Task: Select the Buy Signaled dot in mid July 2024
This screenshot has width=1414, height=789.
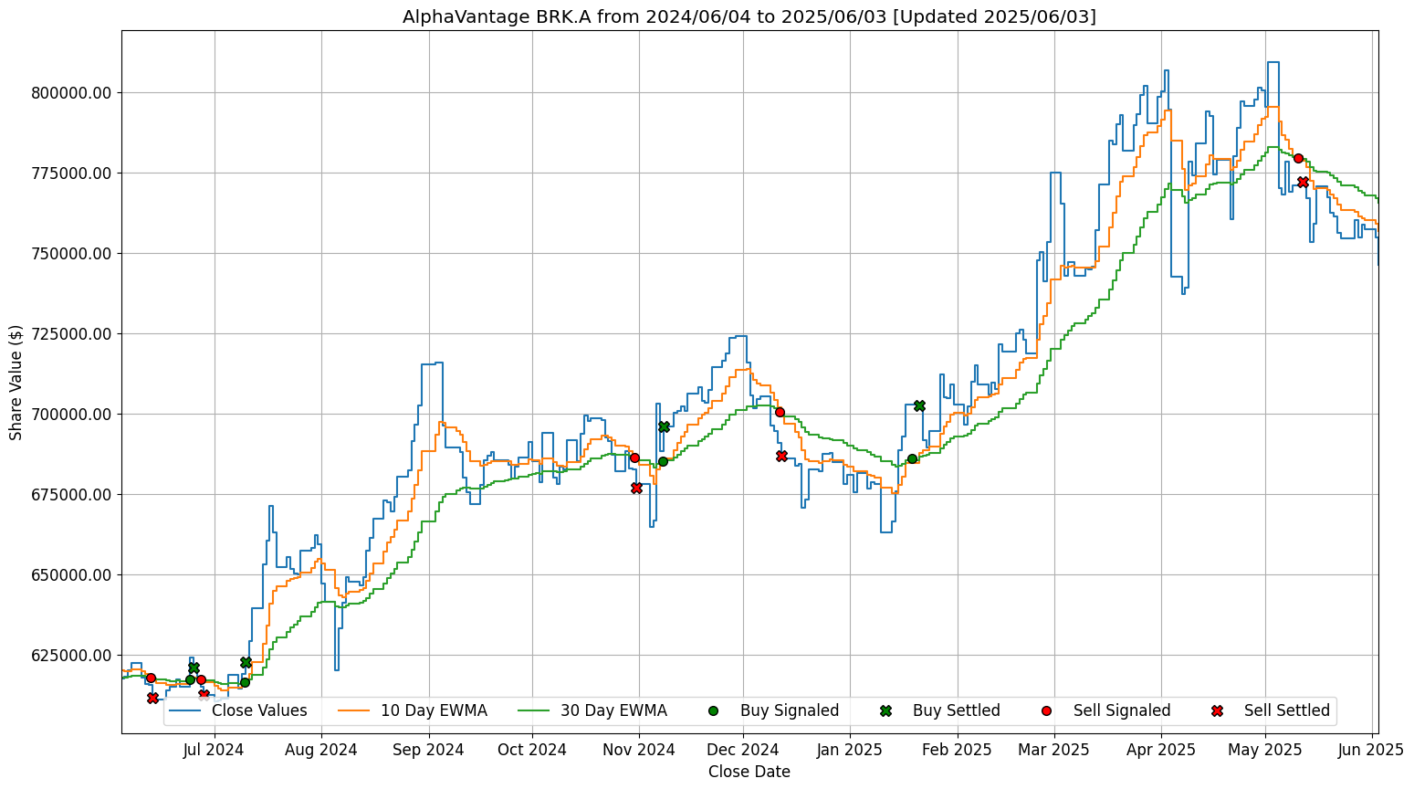Action: pos(245,682)
